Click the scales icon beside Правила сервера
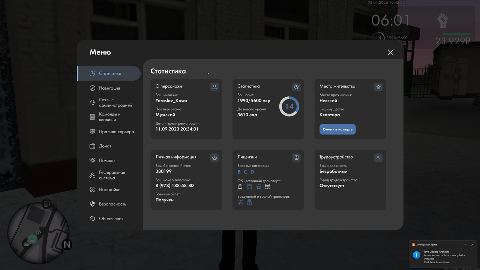The height and width of the screenshot is (270, 480). click(x=92, y=132)
